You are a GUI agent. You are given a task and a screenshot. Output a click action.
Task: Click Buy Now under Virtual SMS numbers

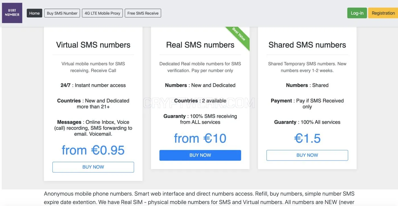[93, 167]
